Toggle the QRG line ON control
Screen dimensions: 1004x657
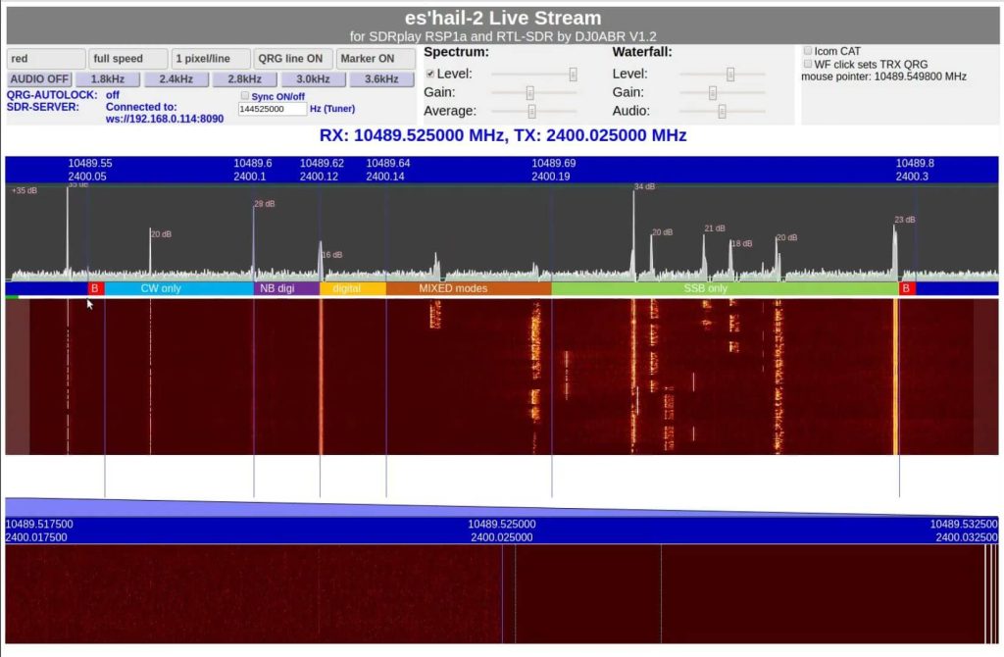[290, 59]
